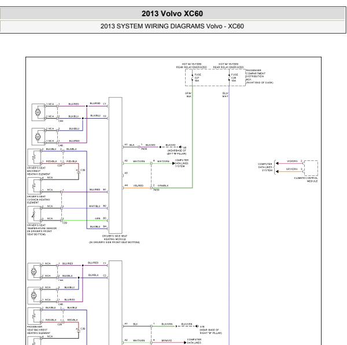Select the second motor symbol in passenger section
Viewport: 347px width, 345px height.
click(x=34, y=296)
